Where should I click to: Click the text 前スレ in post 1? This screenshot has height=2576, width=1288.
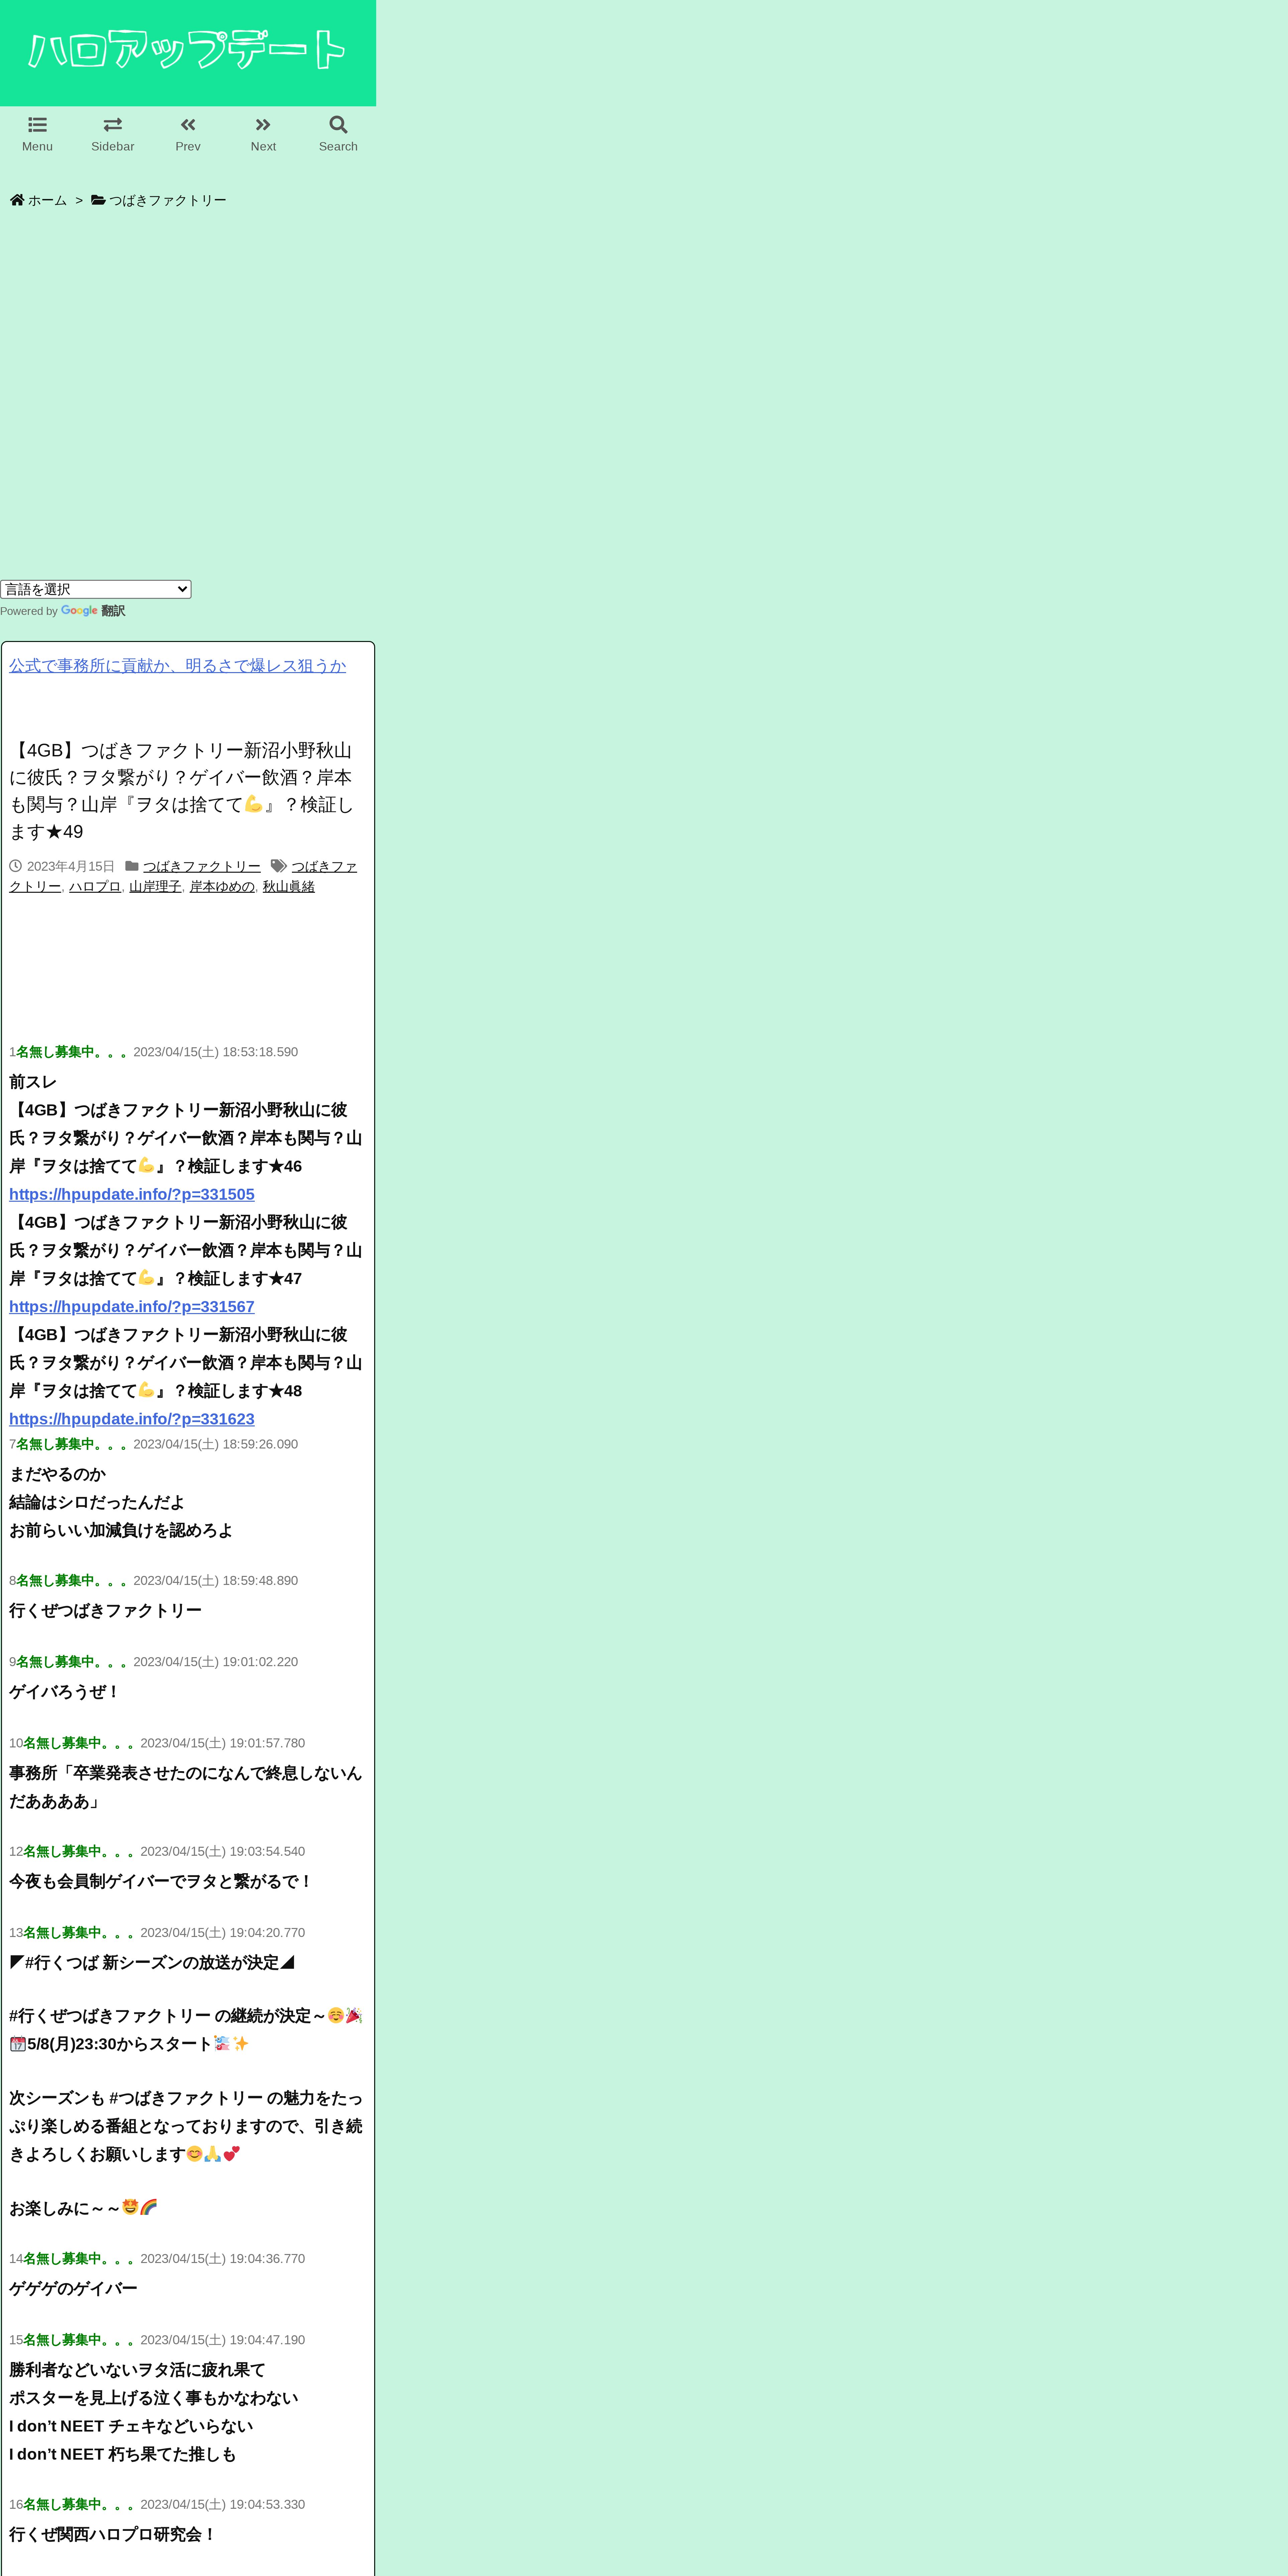click(33, 1082)
